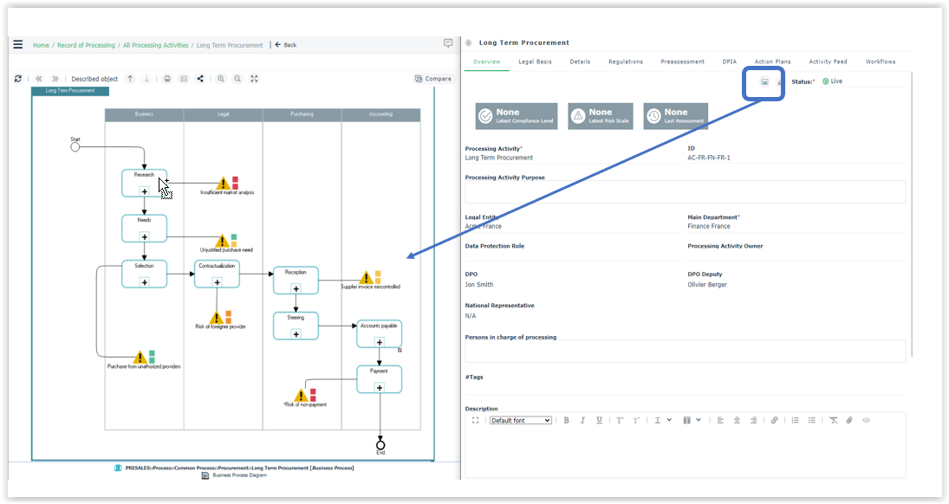Screen dimensions: 949x504
Task: Switch to the Legal Basis tab
Action: point(535,61)
